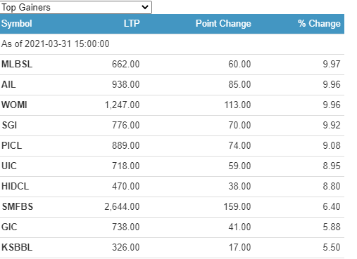Image resolution: width=357 pixels, height=259 pixels.
Task: Select the Point Change column header
Action: (223, 24)
